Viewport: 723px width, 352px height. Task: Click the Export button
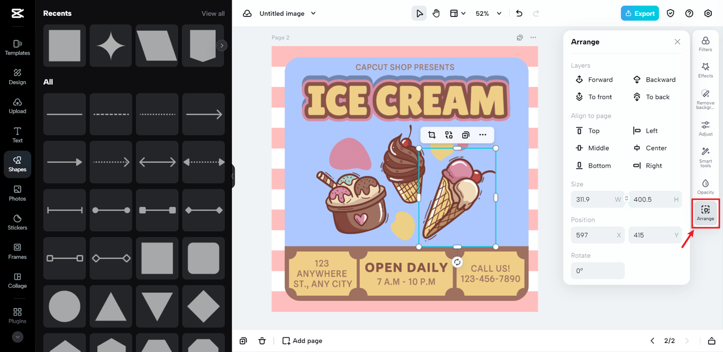click(640, 14)
